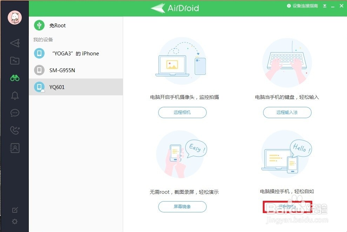The height and width of the screenshot is (232, 347).
Task: Click the keyboard input illustration
Action: (287, 62)
